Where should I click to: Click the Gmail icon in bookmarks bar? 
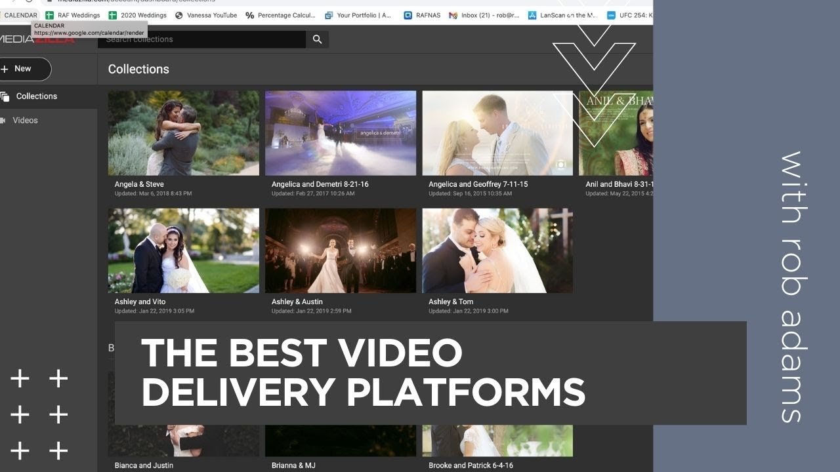coord(453,15)
